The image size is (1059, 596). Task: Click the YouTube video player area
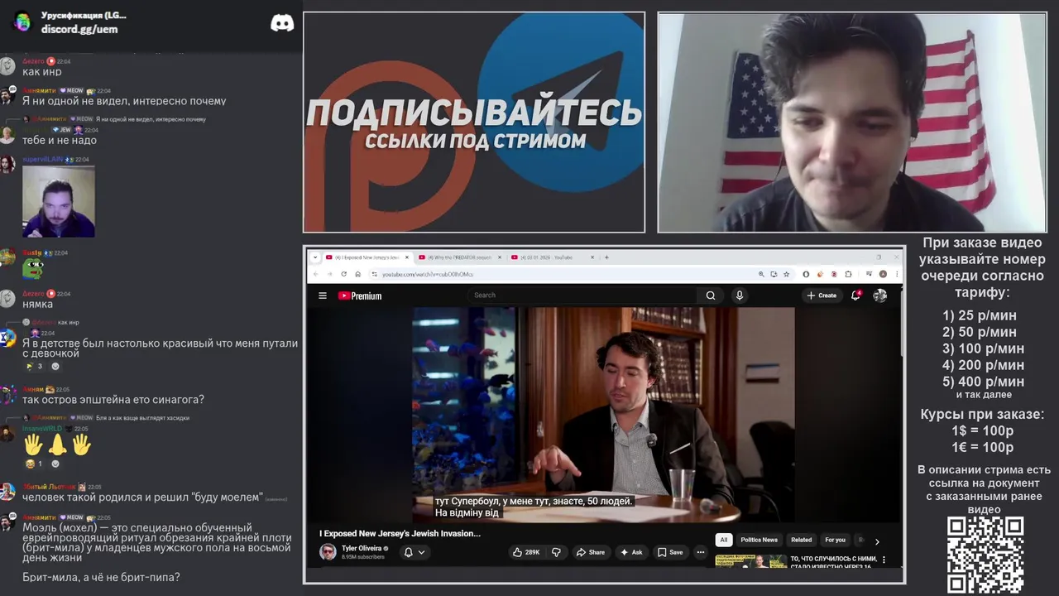(603, 415)
